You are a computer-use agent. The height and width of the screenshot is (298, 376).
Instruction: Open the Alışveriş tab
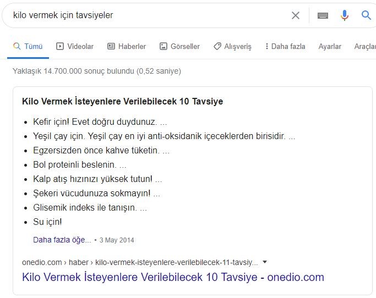point(232,46)
